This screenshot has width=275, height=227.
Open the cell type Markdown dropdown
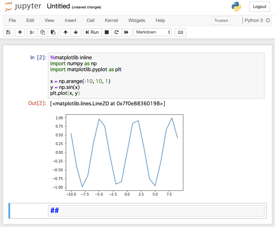[153, 32]
